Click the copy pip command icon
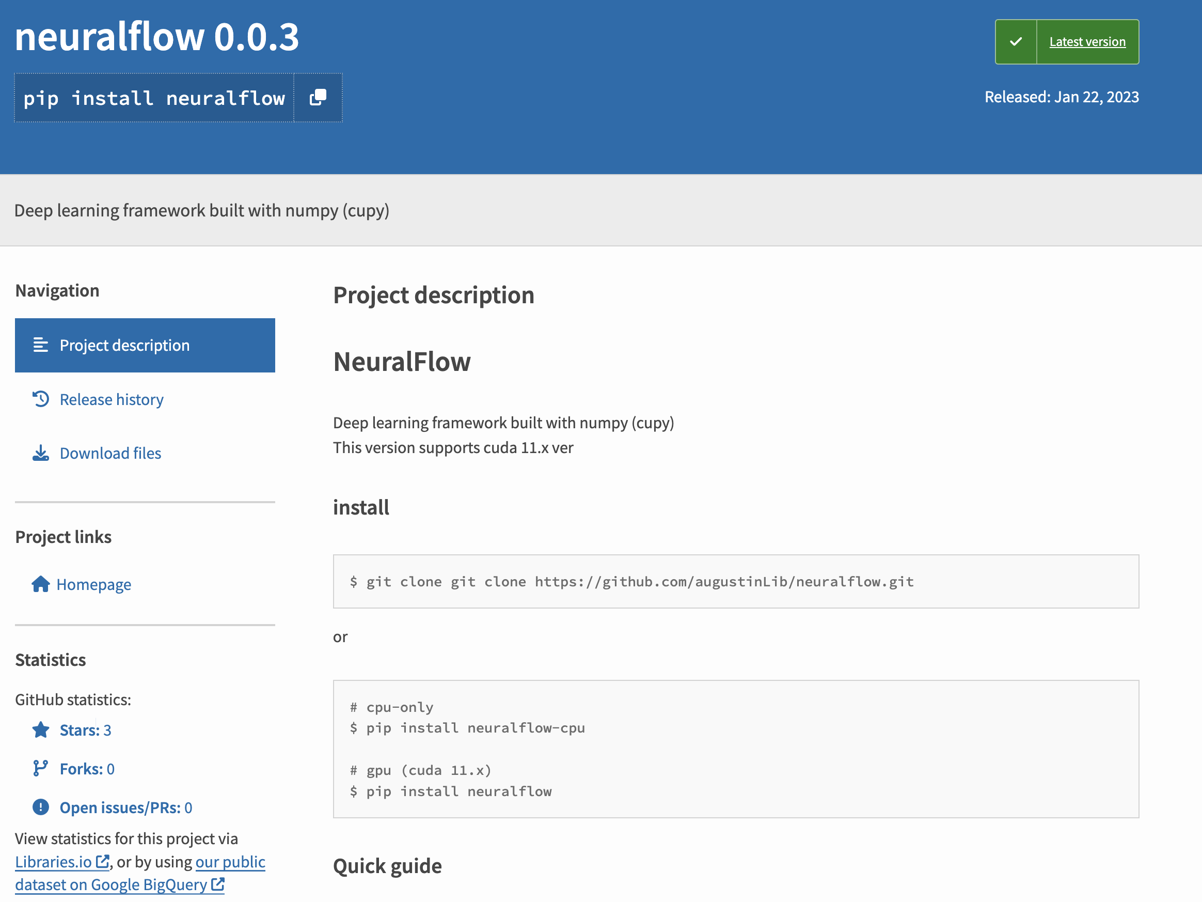Screen dimensions: 1202x902 pos(318,98)
